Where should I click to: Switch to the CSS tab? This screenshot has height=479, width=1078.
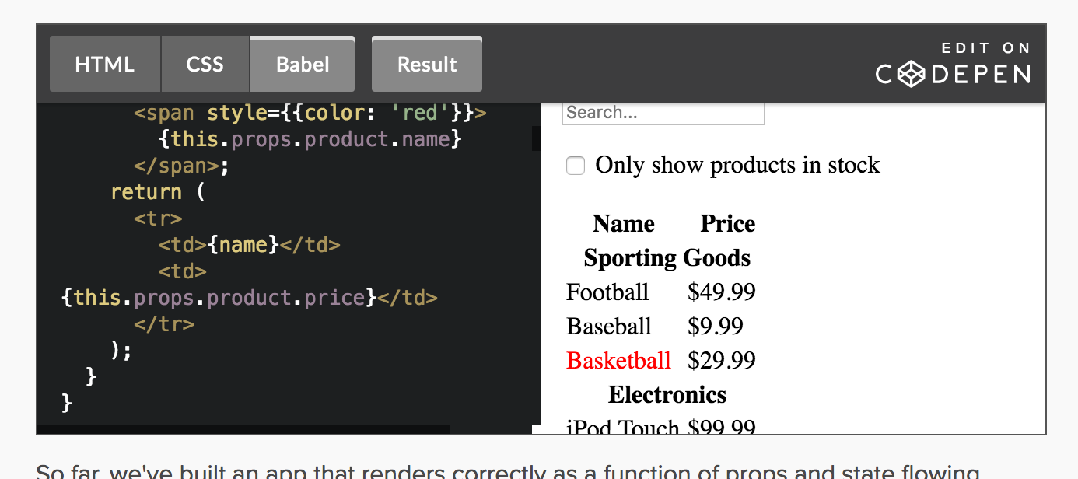coord(205,64)
